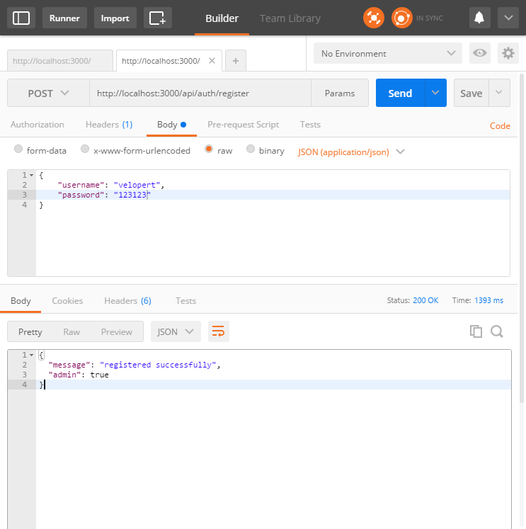The width and height of the screenshot is (526, 529).
Task: Open JSON (application/json) content type dropdown
Action: click(351, 151)
